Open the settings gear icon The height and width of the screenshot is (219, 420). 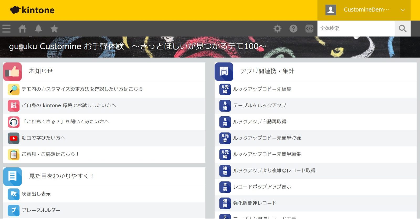point(277,28)
